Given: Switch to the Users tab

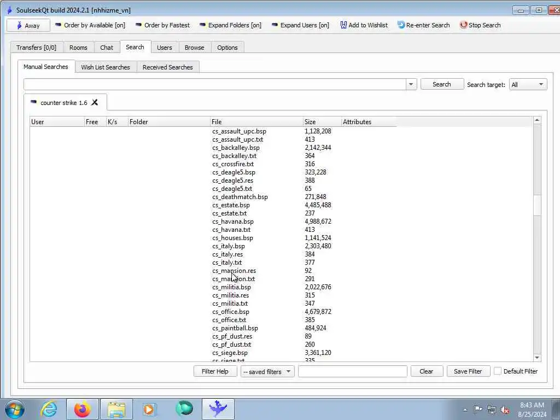Looking at the screenshot, I should [164, 48].
